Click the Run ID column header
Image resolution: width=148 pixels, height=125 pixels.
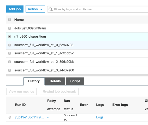point(20,105)
